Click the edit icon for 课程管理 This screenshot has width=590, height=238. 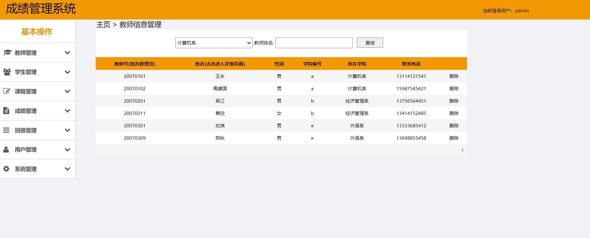coord(7,91)
